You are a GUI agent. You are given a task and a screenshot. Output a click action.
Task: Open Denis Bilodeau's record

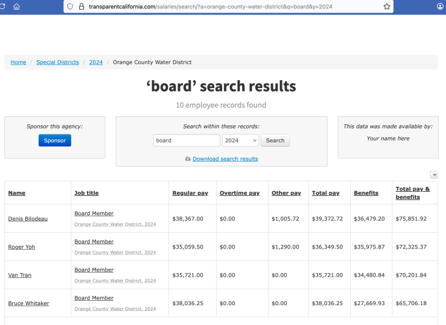[28, 218]
